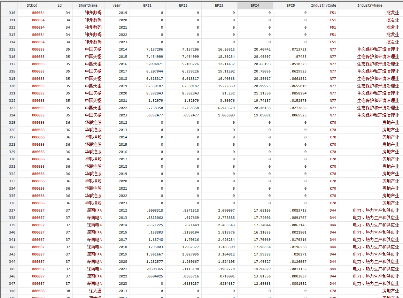Screen dimensions: 403x298
Task: Click IndustryCode N77 in row 320
Action: pyautogui.click(x=333, y=86)
